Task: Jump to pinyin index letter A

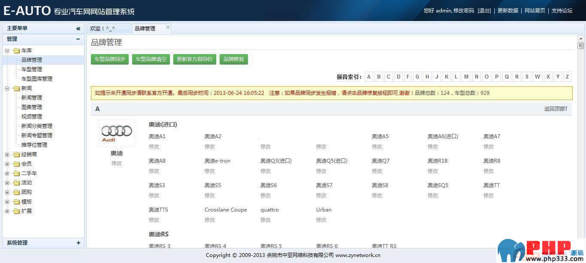Action: pyautogui.click(x=369, y=77)
